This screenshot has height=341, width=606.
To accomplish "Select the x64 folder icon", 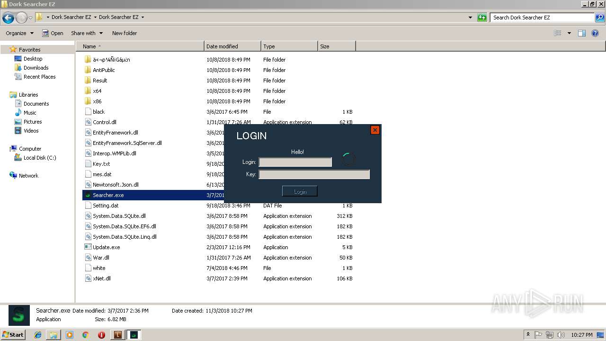I will [x=88, y=91].
